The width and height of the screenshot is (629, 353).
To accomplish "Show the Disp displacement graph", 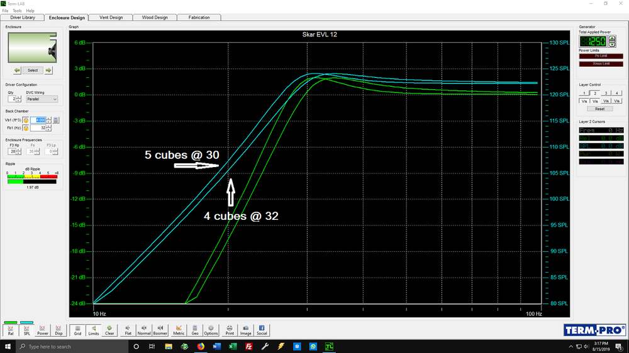I will [x=58, y=330].
